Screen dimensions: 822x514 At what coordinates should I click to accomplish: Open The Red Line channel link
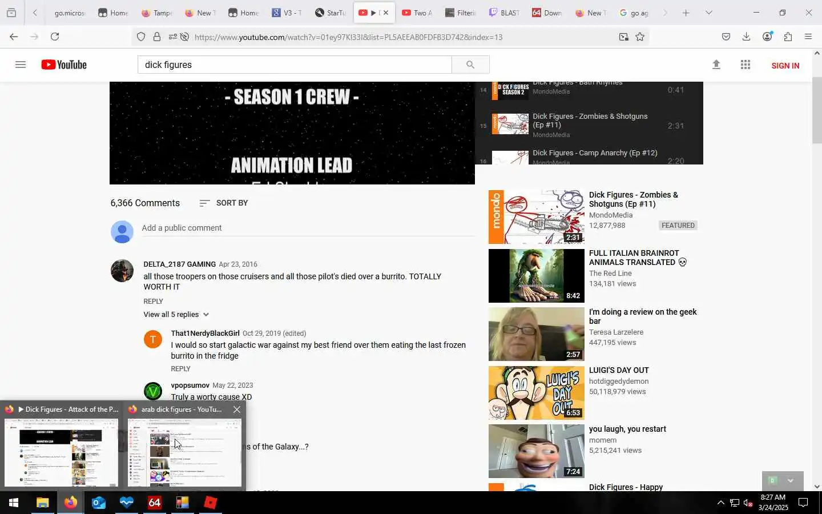[x=610, y=273]
